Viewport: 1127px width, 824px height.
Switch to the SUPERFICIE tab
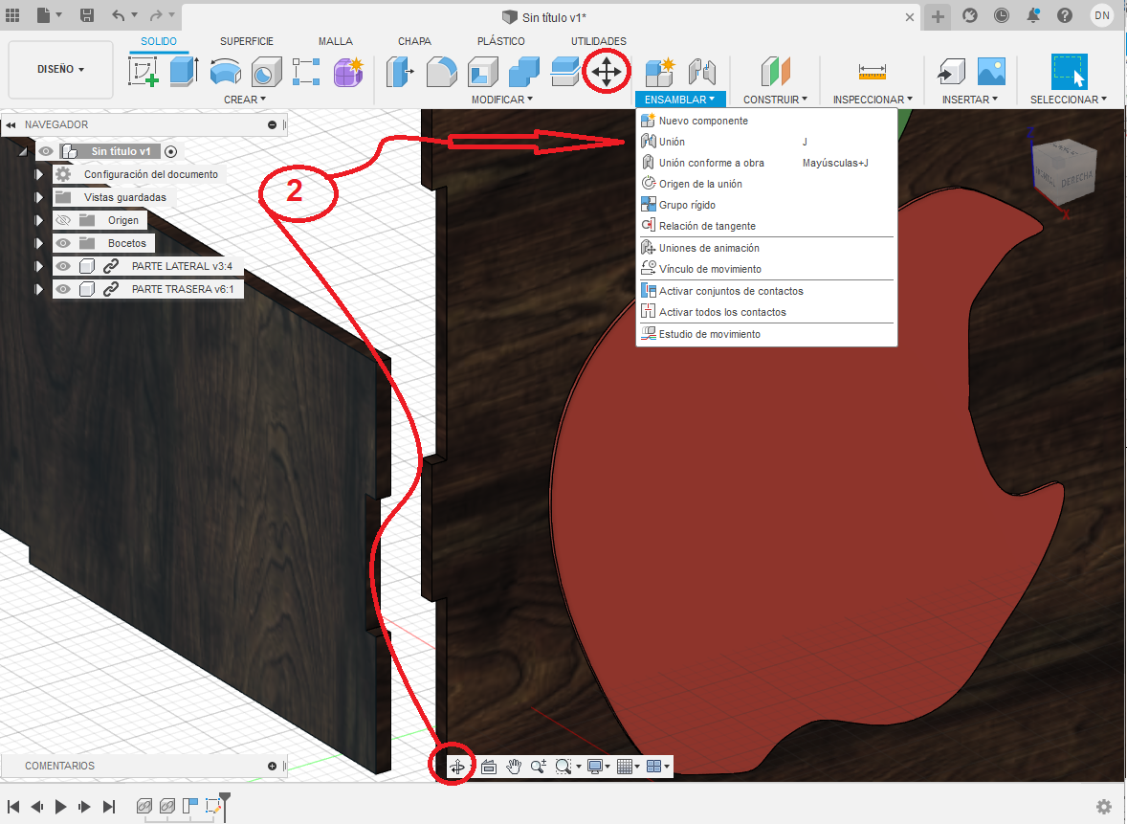[247, 41]
